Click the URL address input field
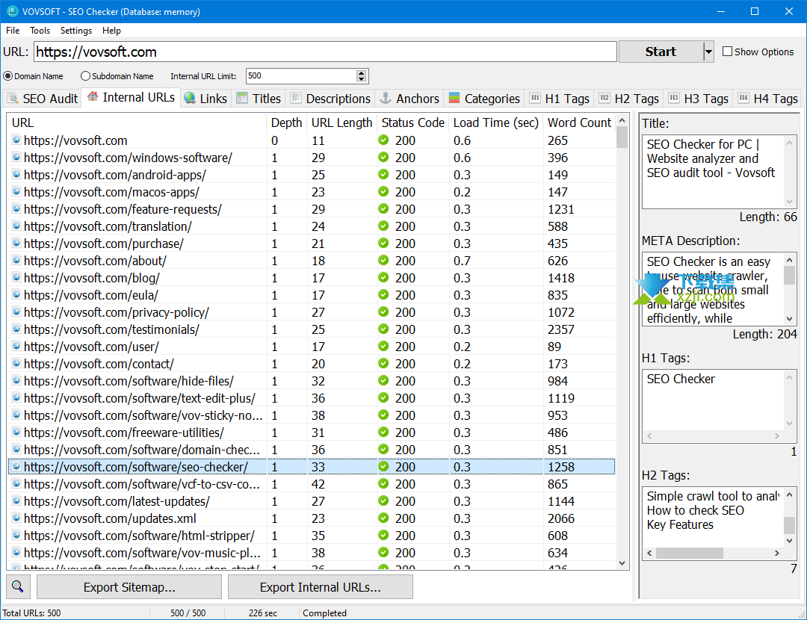Screen dimensions: 807x620 [x=325, y=52]
